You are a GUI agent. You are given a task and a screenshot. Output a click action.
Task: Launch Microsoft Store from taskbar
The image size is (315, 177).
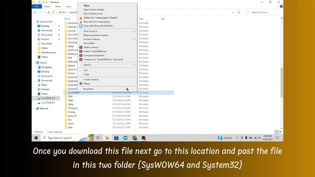(x=116, y=138)
